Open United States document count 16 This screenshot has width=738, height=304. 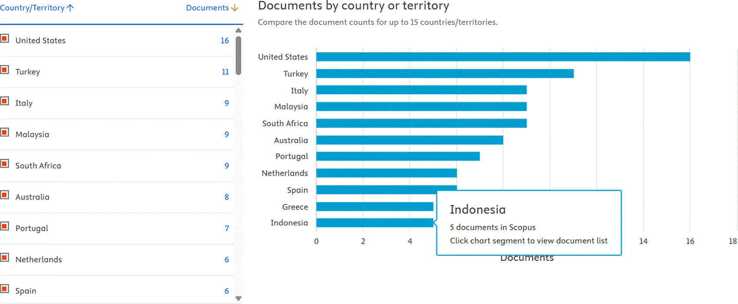coord(224,40)
